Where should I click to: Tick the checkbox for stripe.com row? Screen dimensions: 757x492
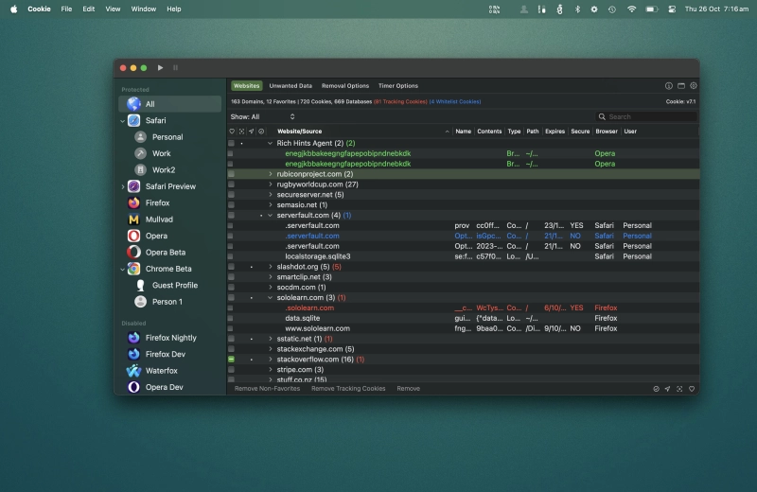click(x=231, y=370)
